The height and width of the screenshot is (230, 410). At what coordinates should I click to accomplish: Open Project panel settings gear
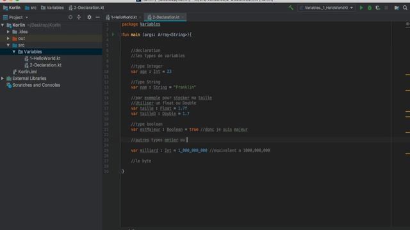pyautogui.click(x=89, y=17)
